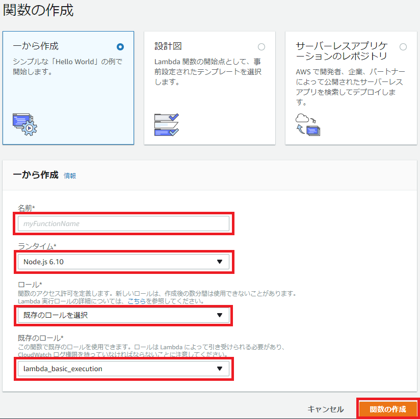The width and height of the screenshot is (420, 419).
Task: Open the ランタイム Node.js 6.10 dropdown
Action: (123, 262)
